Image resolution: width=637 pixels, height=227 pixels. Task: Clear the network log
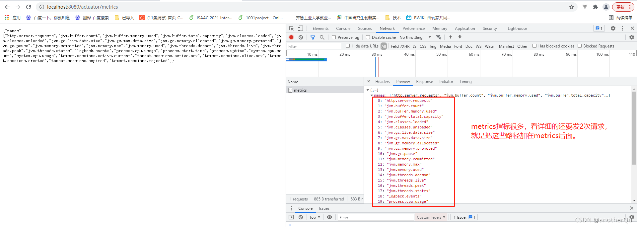301,38
